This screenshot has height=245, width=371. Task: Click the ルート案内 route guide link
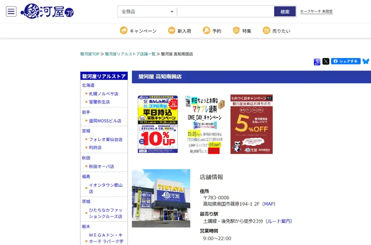point(279,221)
